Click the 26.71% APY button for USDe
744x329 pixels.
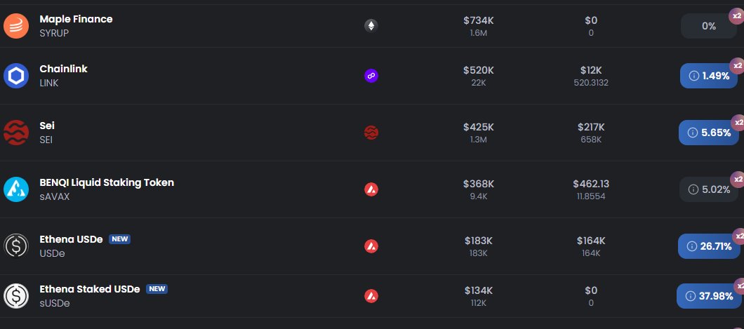pyautogui.click(x=709, y=246)
